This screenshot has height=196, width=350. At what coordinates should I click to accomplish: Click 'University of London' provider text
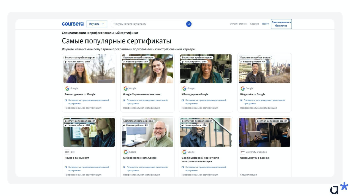256,152
